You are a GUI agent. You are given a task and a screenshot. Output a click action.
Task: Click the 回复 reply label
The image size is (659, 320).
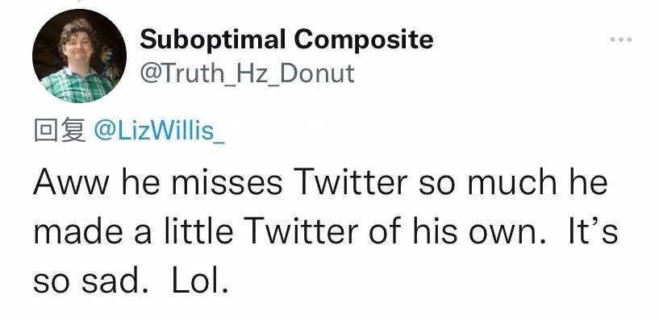pos(60,131)
